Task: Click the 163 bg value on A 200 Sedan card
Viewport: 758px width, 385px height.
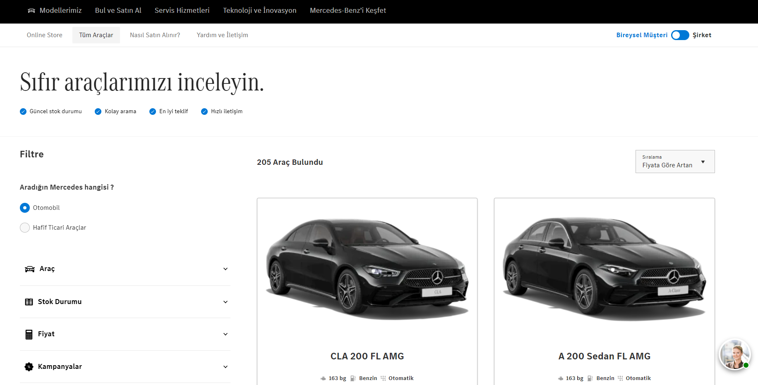Action: click(575, 378)
